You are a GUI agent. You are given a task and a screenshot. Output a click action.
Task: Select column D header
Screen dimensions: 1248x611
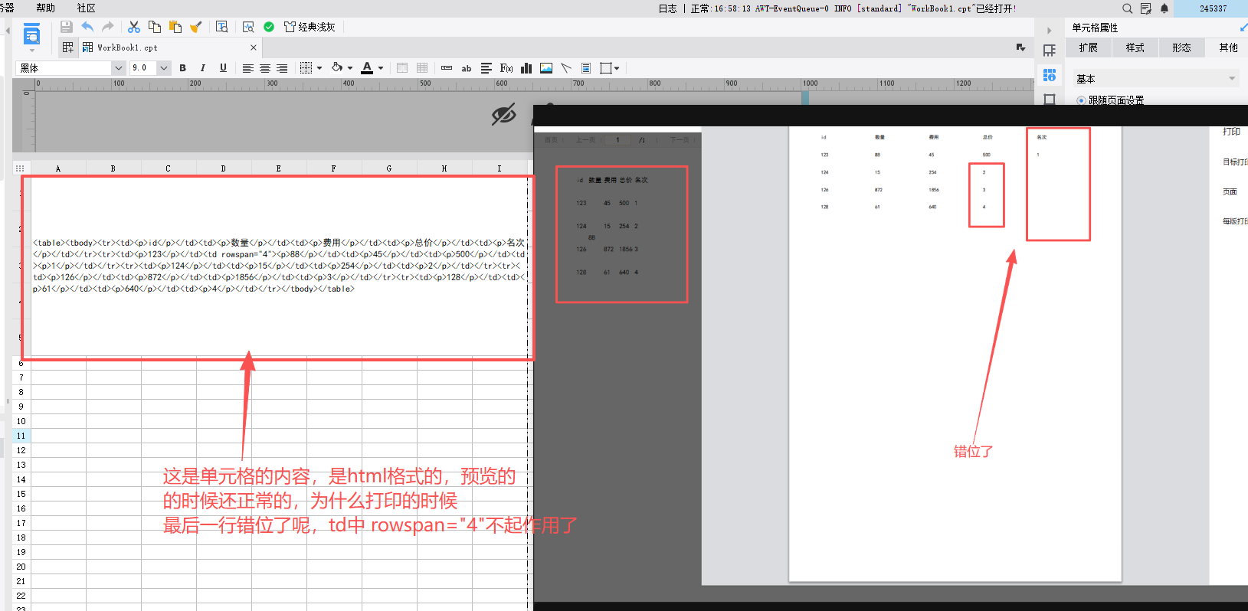[224, 168]
